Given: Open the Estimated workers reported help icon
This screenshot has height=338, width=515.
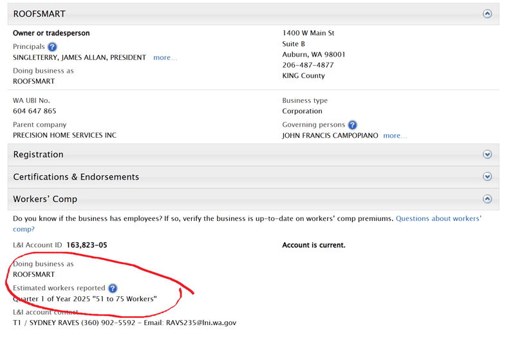Looking at the screenshot, I should pyautogui.click(x=113, y=288).
